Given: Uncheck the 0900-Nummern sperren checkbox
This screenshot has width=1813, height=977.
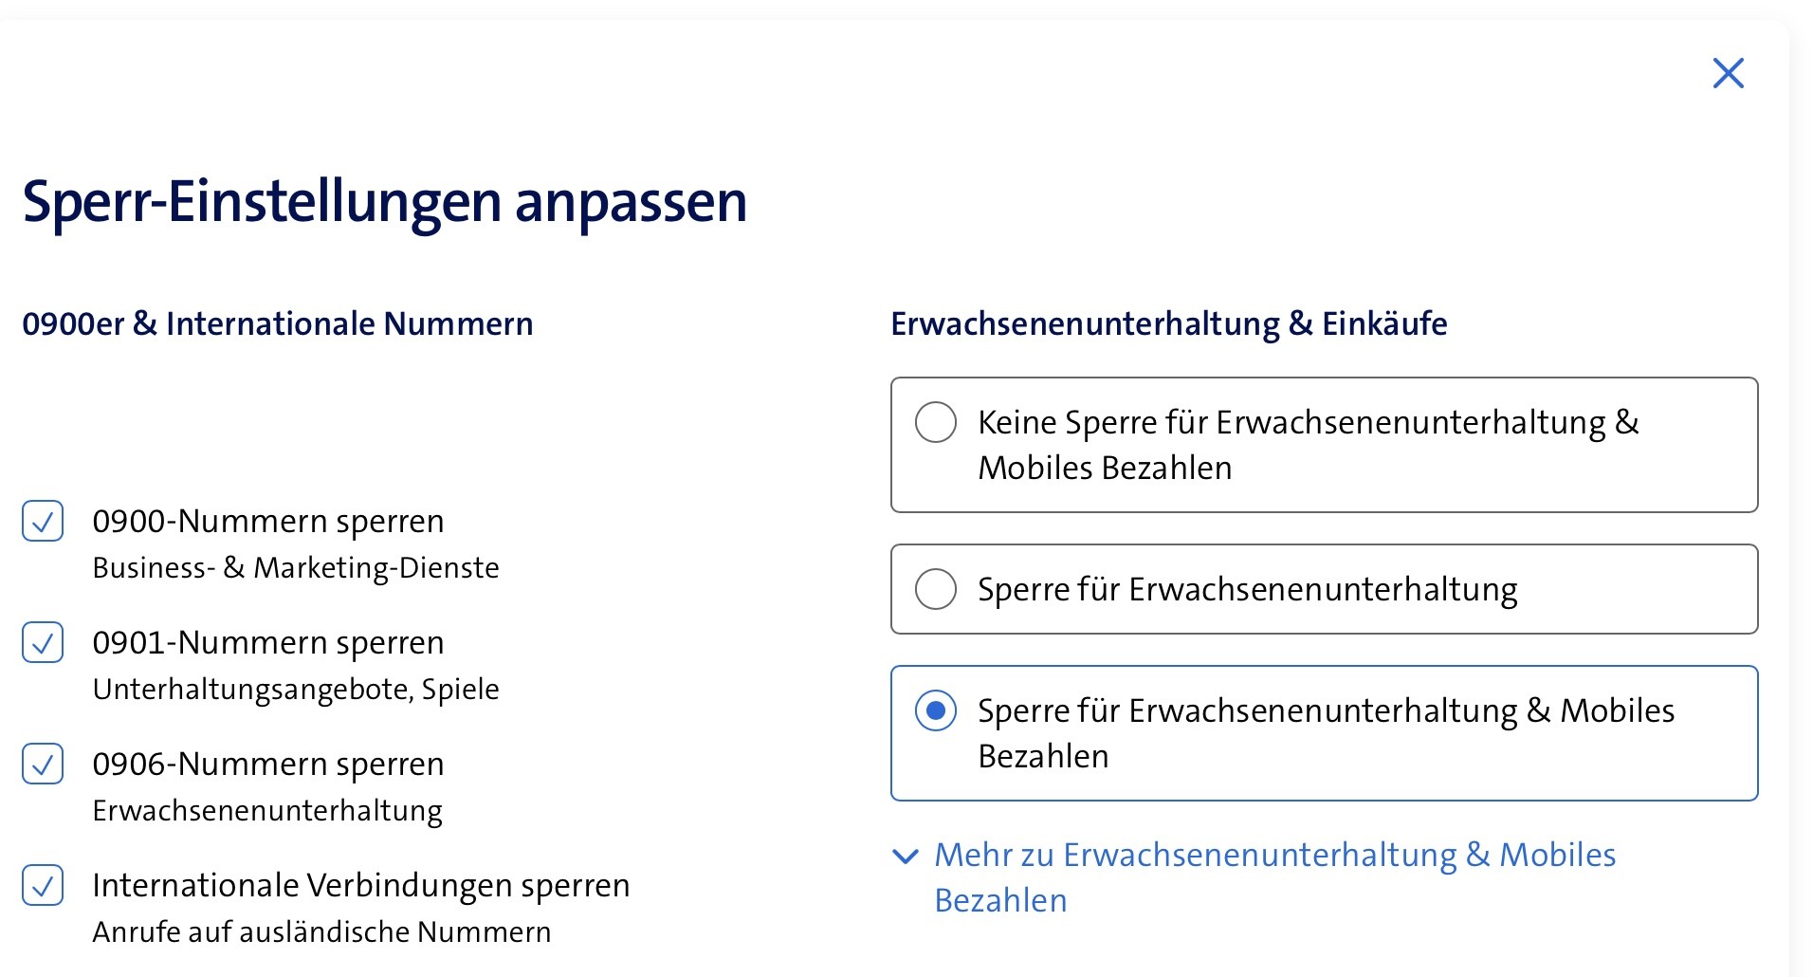Looking at the screenshot, I should pyautogui.click(x=43, y=521).
